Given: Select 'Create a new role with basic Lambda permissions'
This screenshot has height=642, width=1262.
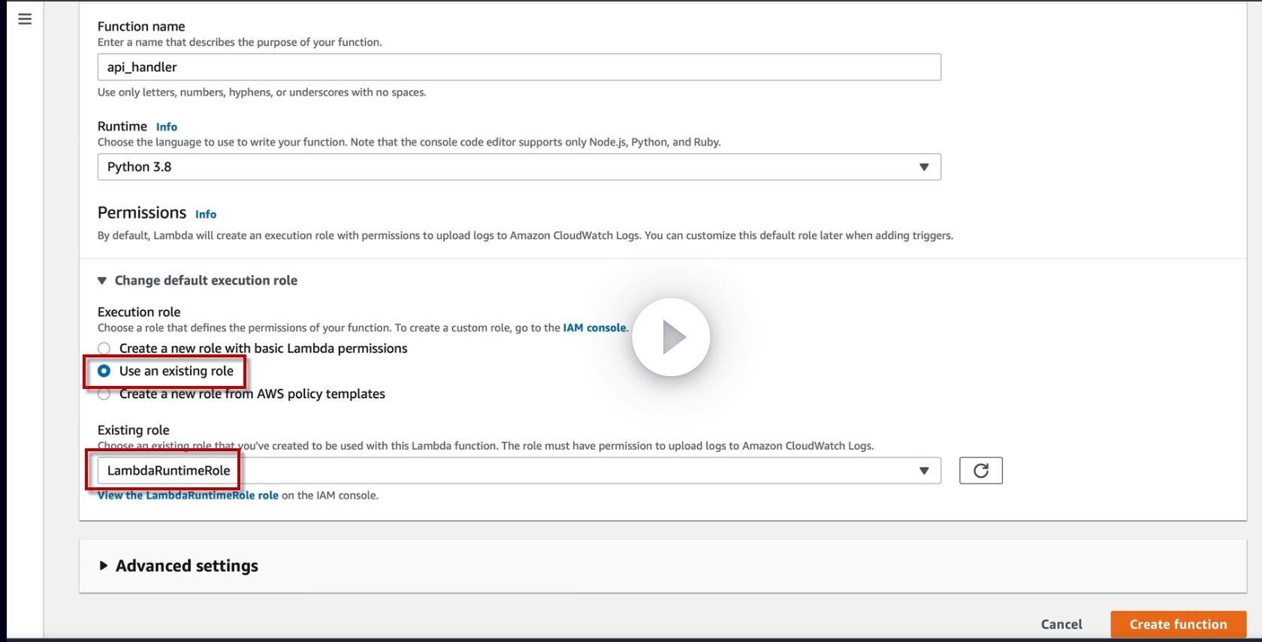Looking at the screenshot, I should point(104,348).
